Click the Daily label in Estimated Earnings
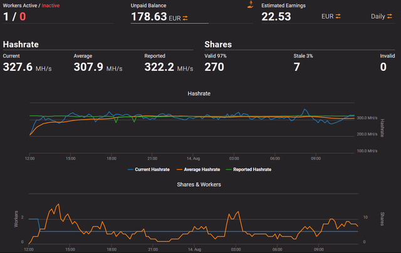This screenshot has height=253, width=401. [x=378, y=16]
